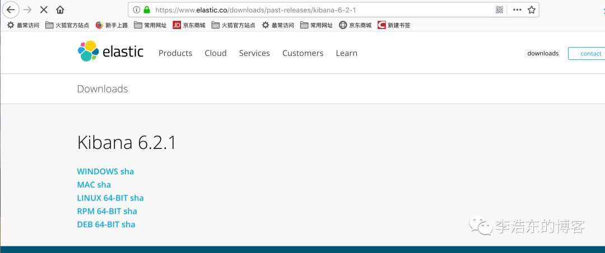Screen dimensions: 605x253
Task: Bookmark this page with the star icon
Action: 531,10
